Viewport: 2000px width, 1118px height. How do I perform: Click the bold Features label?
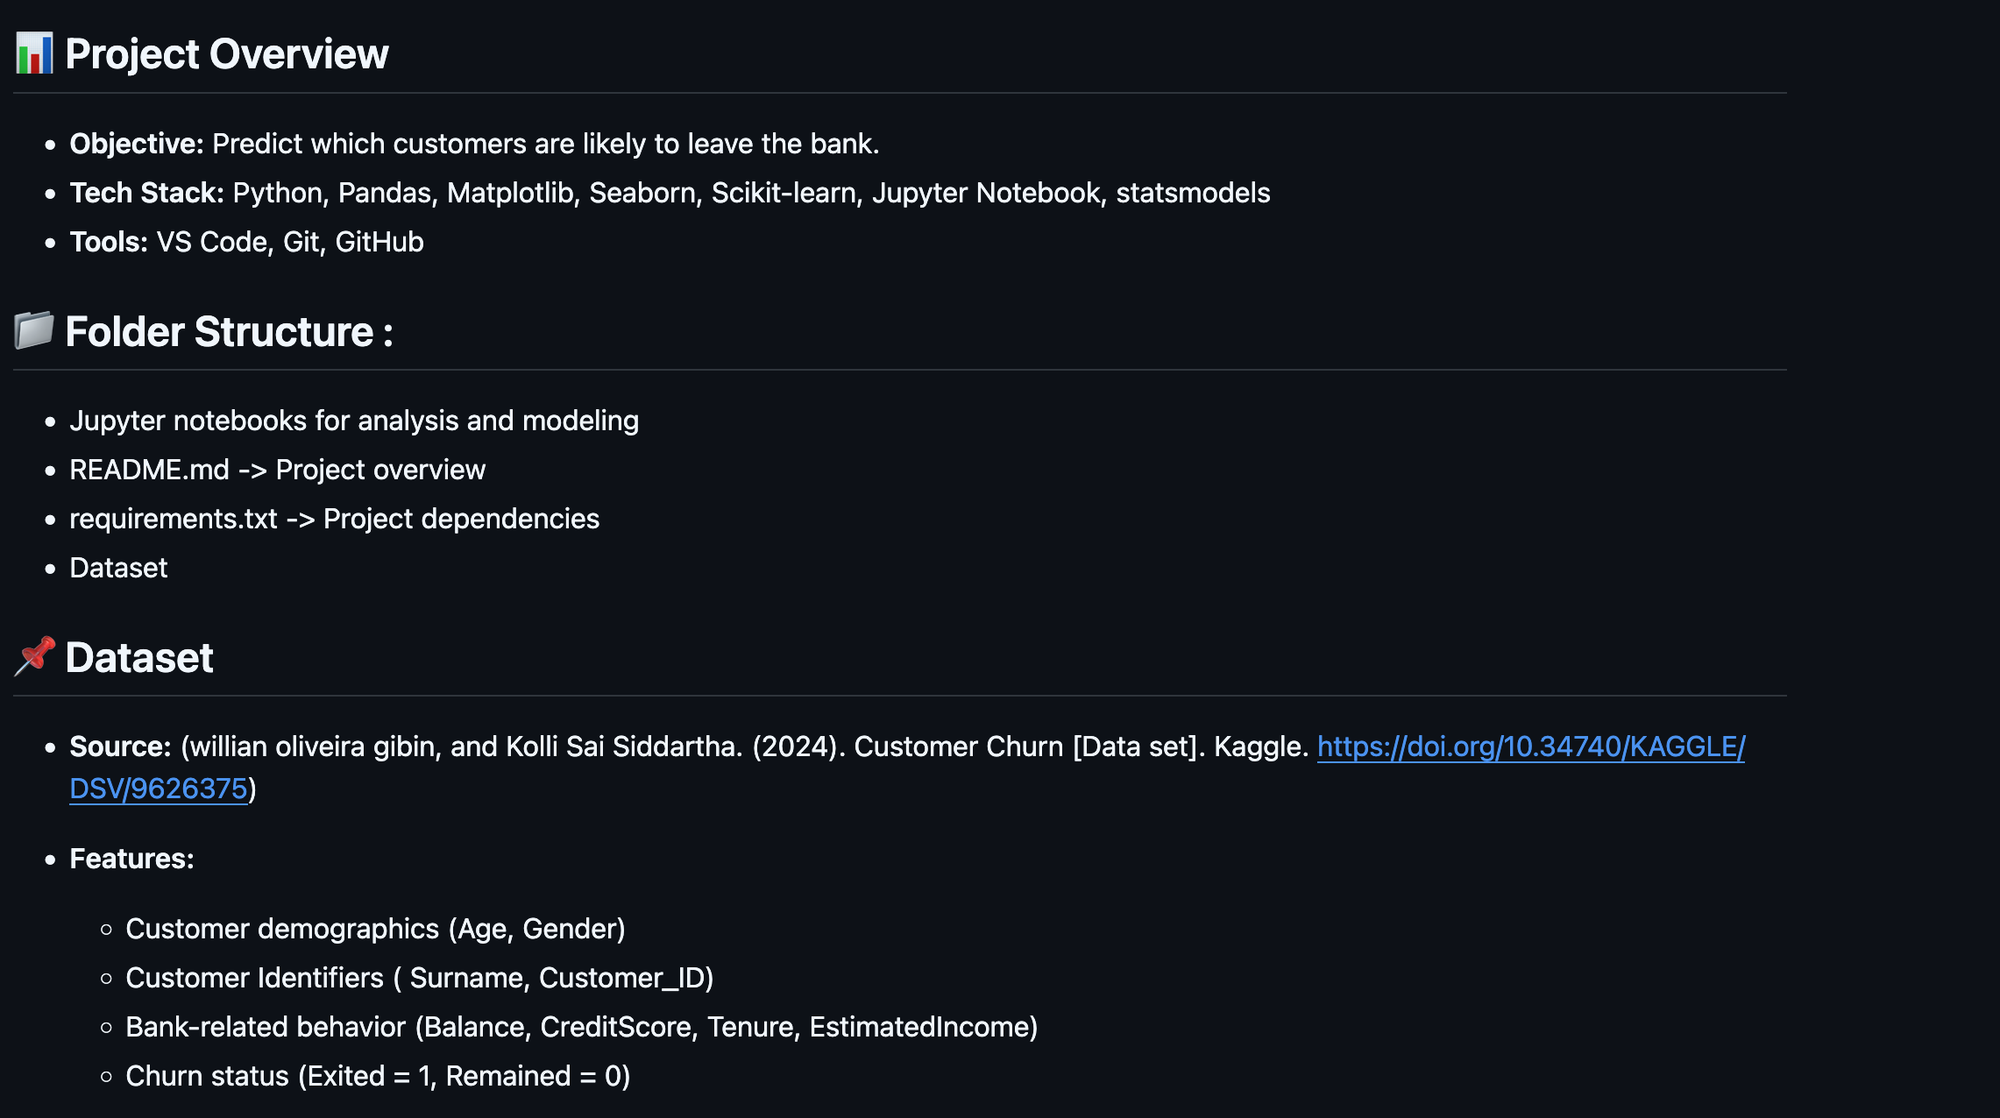click(132, 859)
